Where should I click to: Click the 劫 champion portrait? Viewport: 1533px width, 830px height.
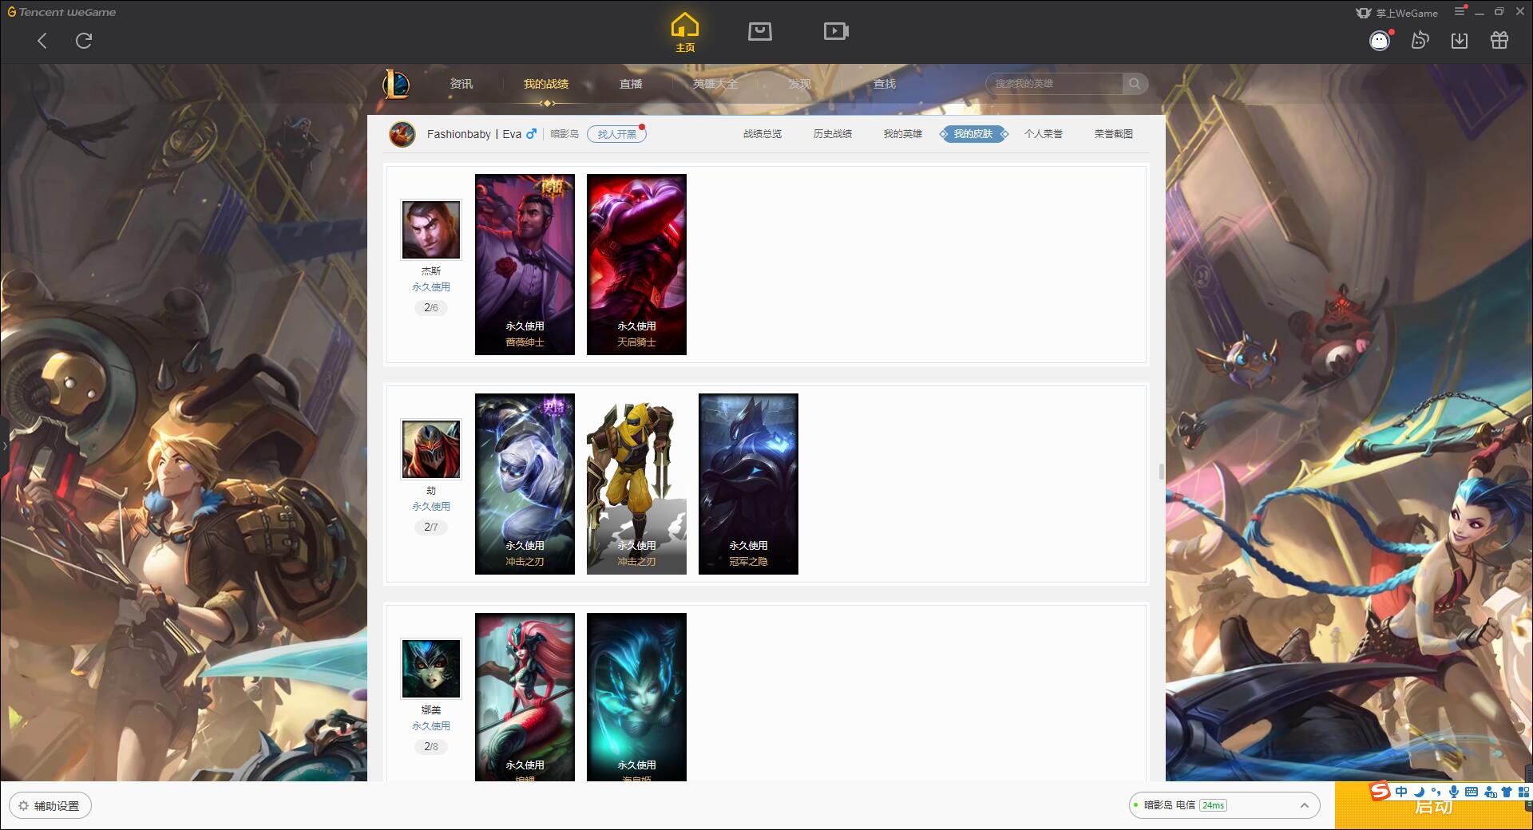[431, 449]
